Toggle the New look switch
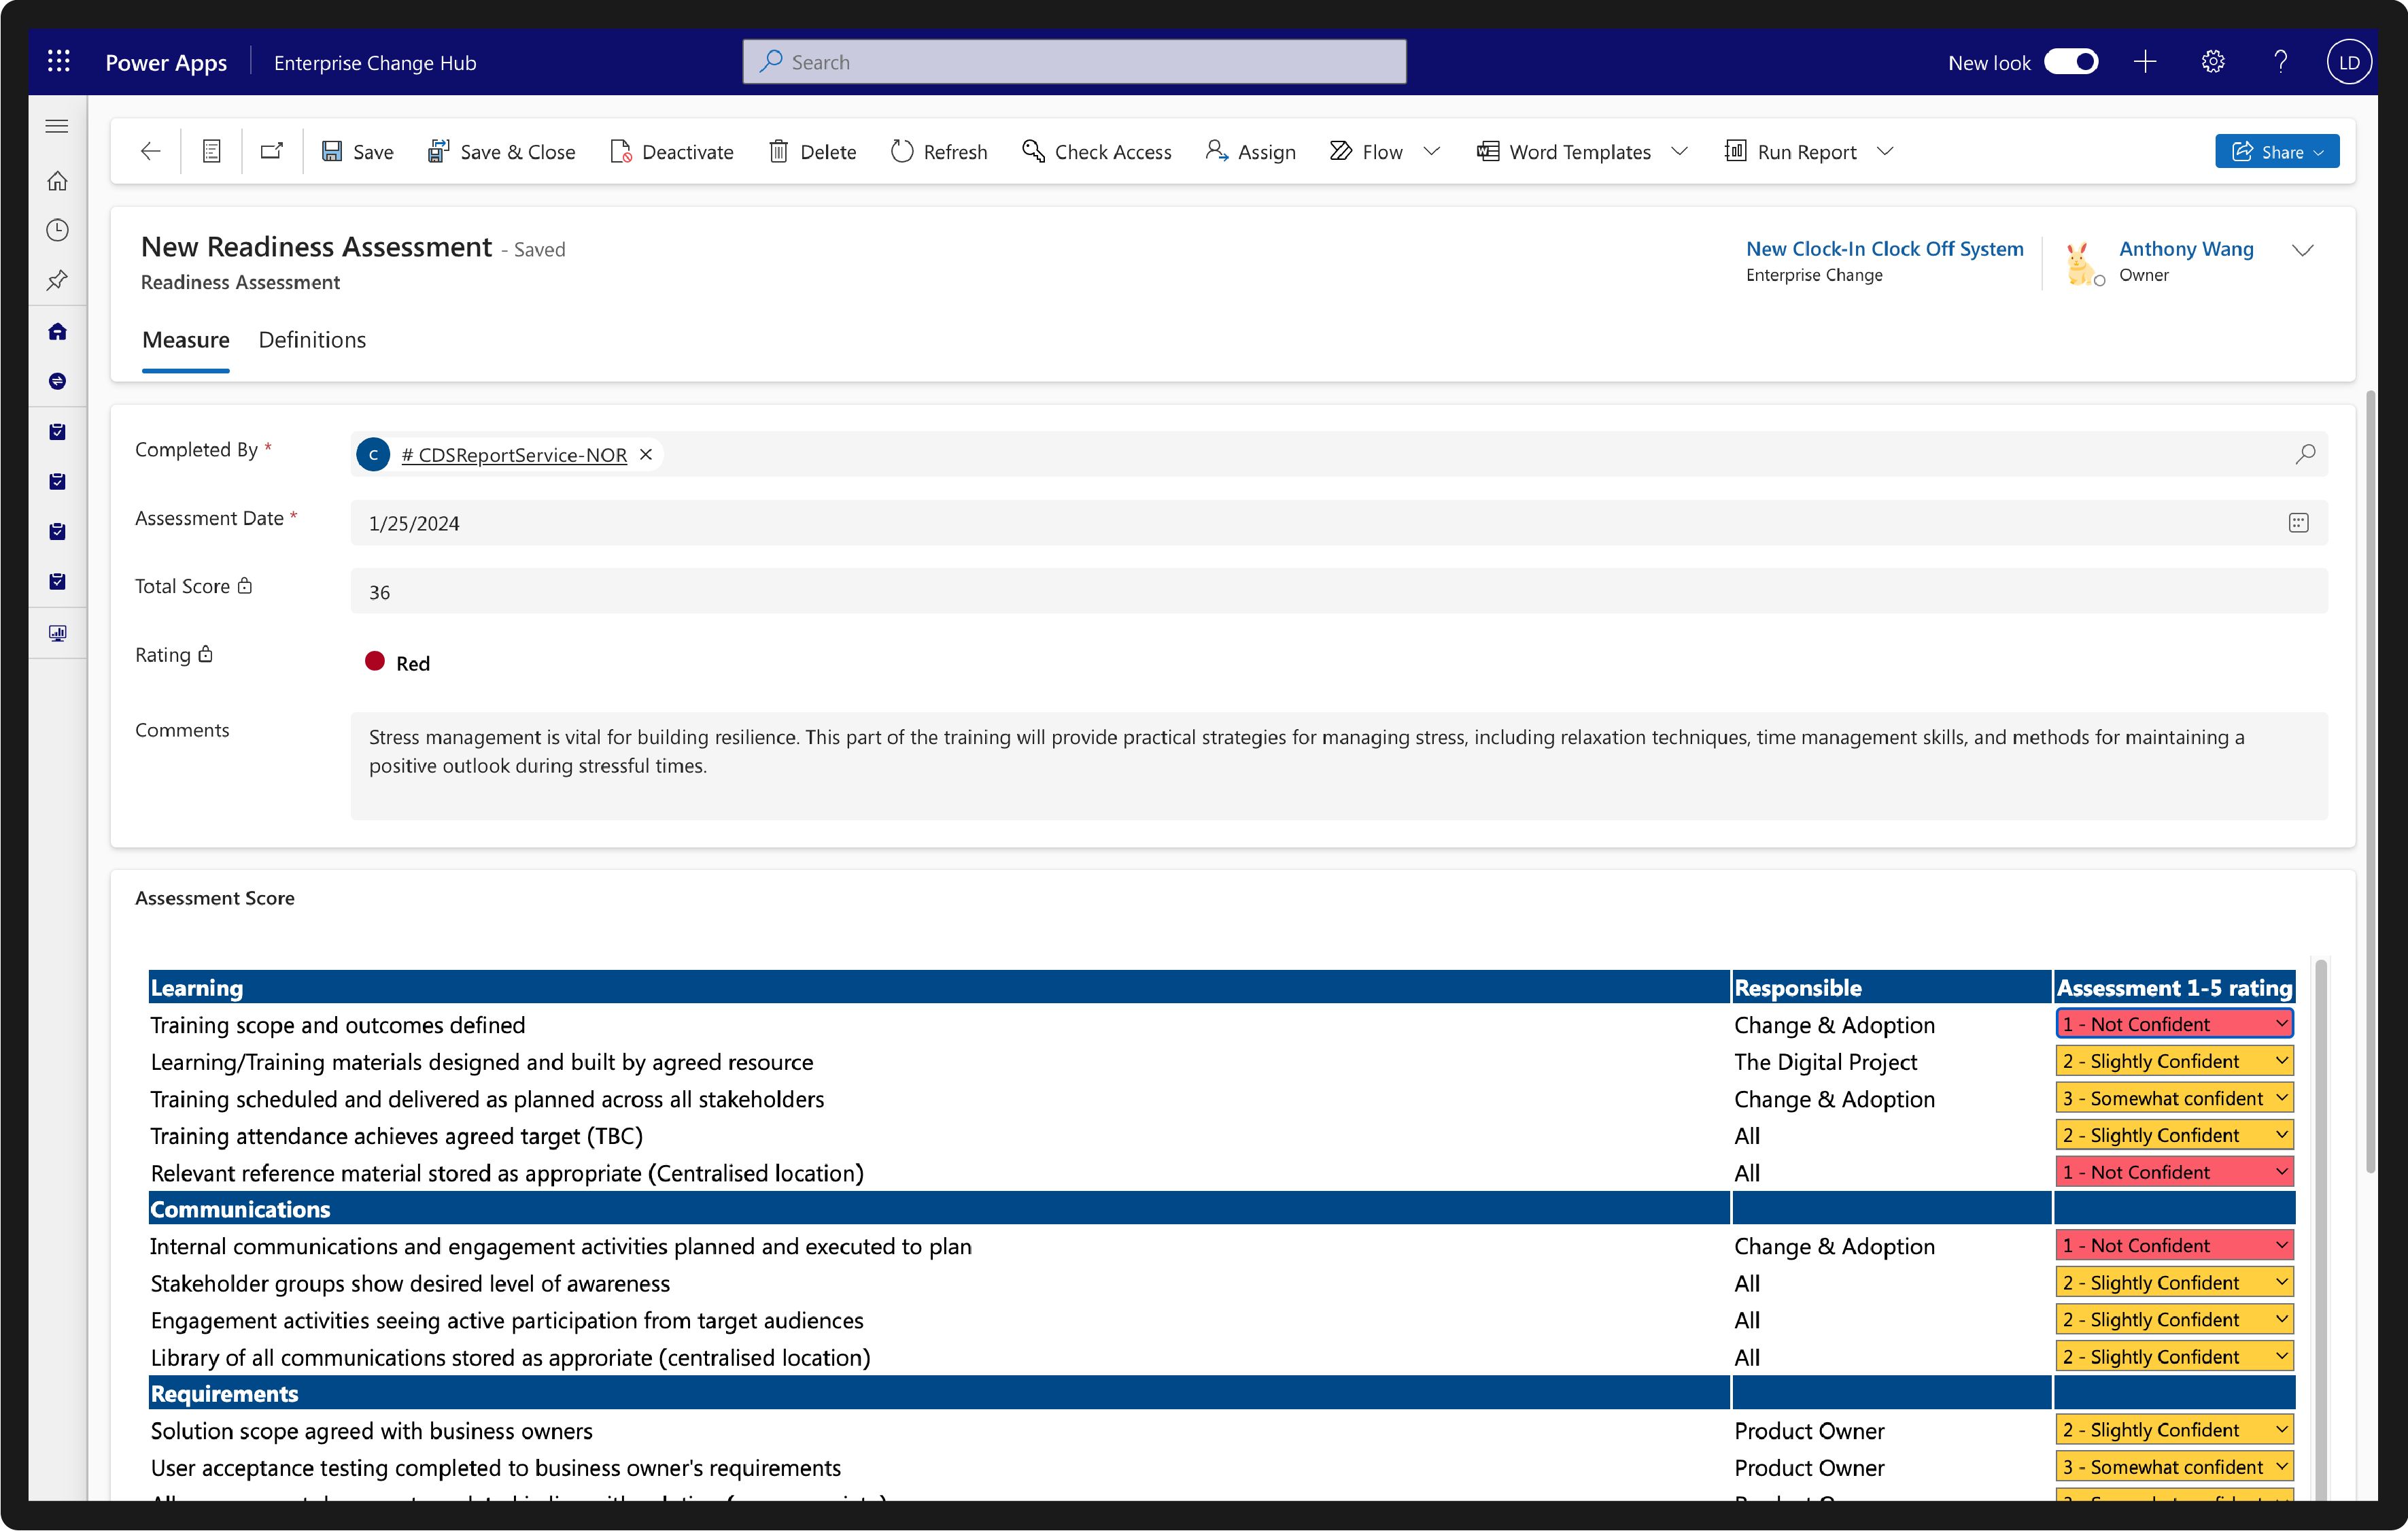Image resolution: width=2408 pixels, height=1531 pixels. click(2070, 62)
